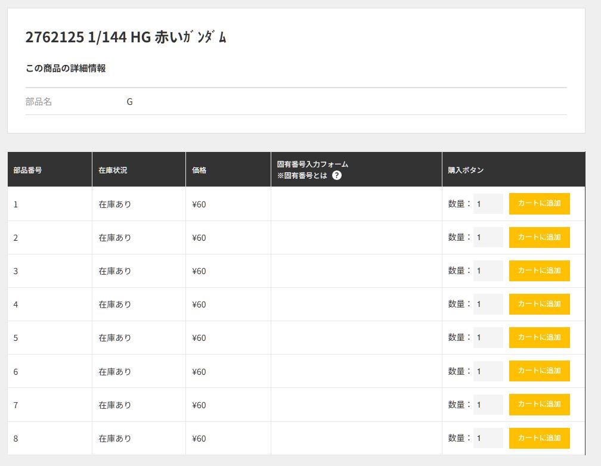Click quantity input for part 6
The width and height of the screenshot is (601, 466).
pyautogui.click(x=488, y=371)
